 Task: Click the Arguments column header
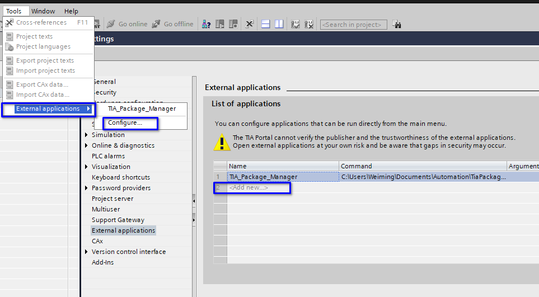pyautogui.click(x=523, y=166)
